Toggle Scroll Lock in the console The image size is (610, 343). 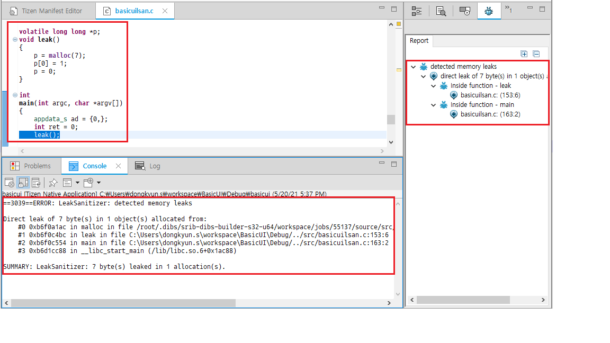click(x=23, y=183)
